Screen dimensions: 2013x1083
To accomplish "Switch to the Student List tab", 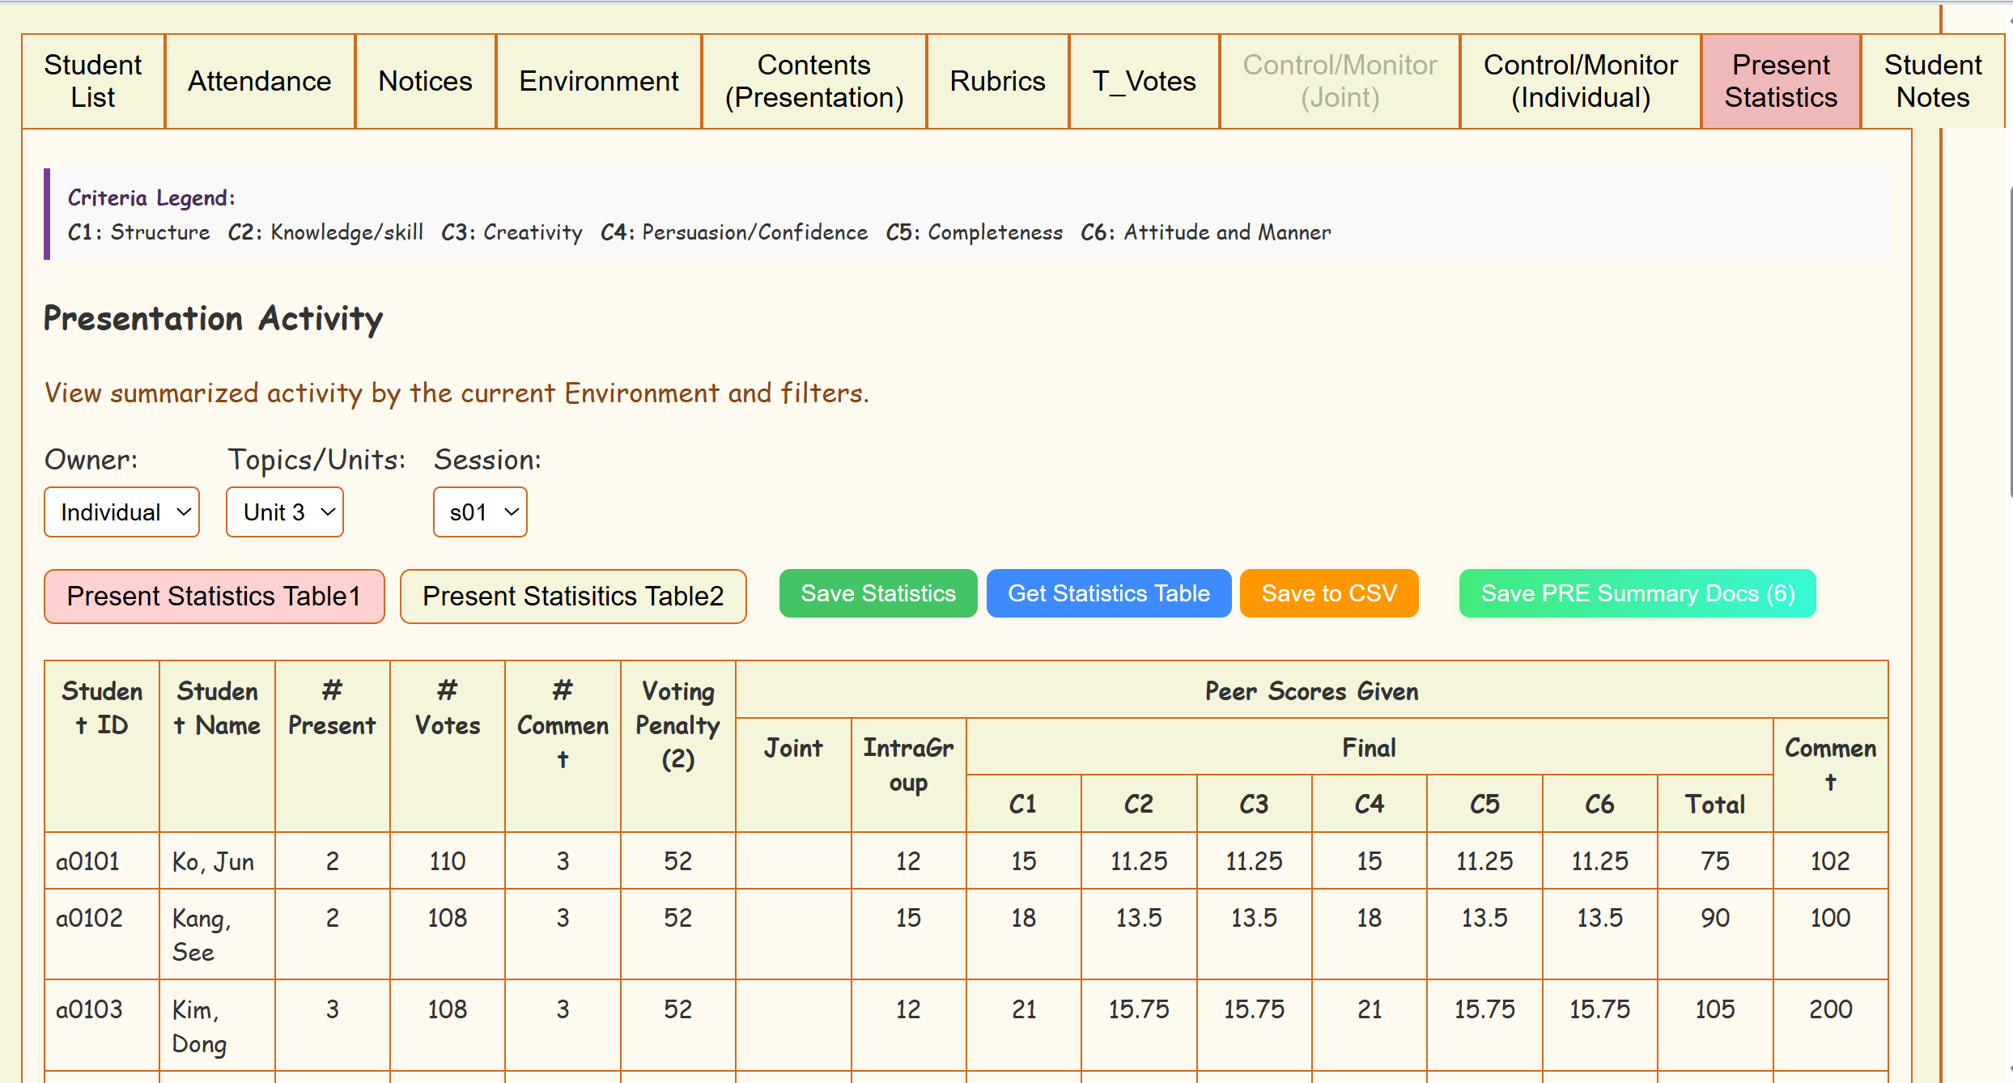I will 93,81.
